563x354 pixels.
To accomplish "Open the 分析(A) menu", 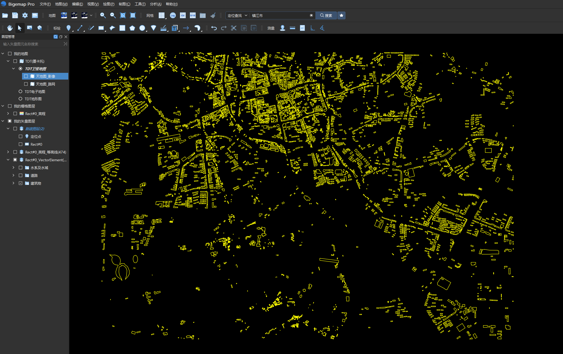I will pyautogui.click(x=156, y=4).
